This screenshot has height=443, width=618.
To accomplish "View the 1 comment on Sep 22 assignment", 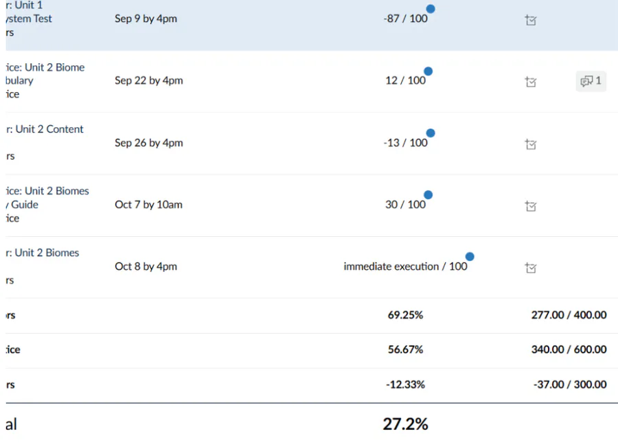I will pyautogui.click(x=591, y=81).
